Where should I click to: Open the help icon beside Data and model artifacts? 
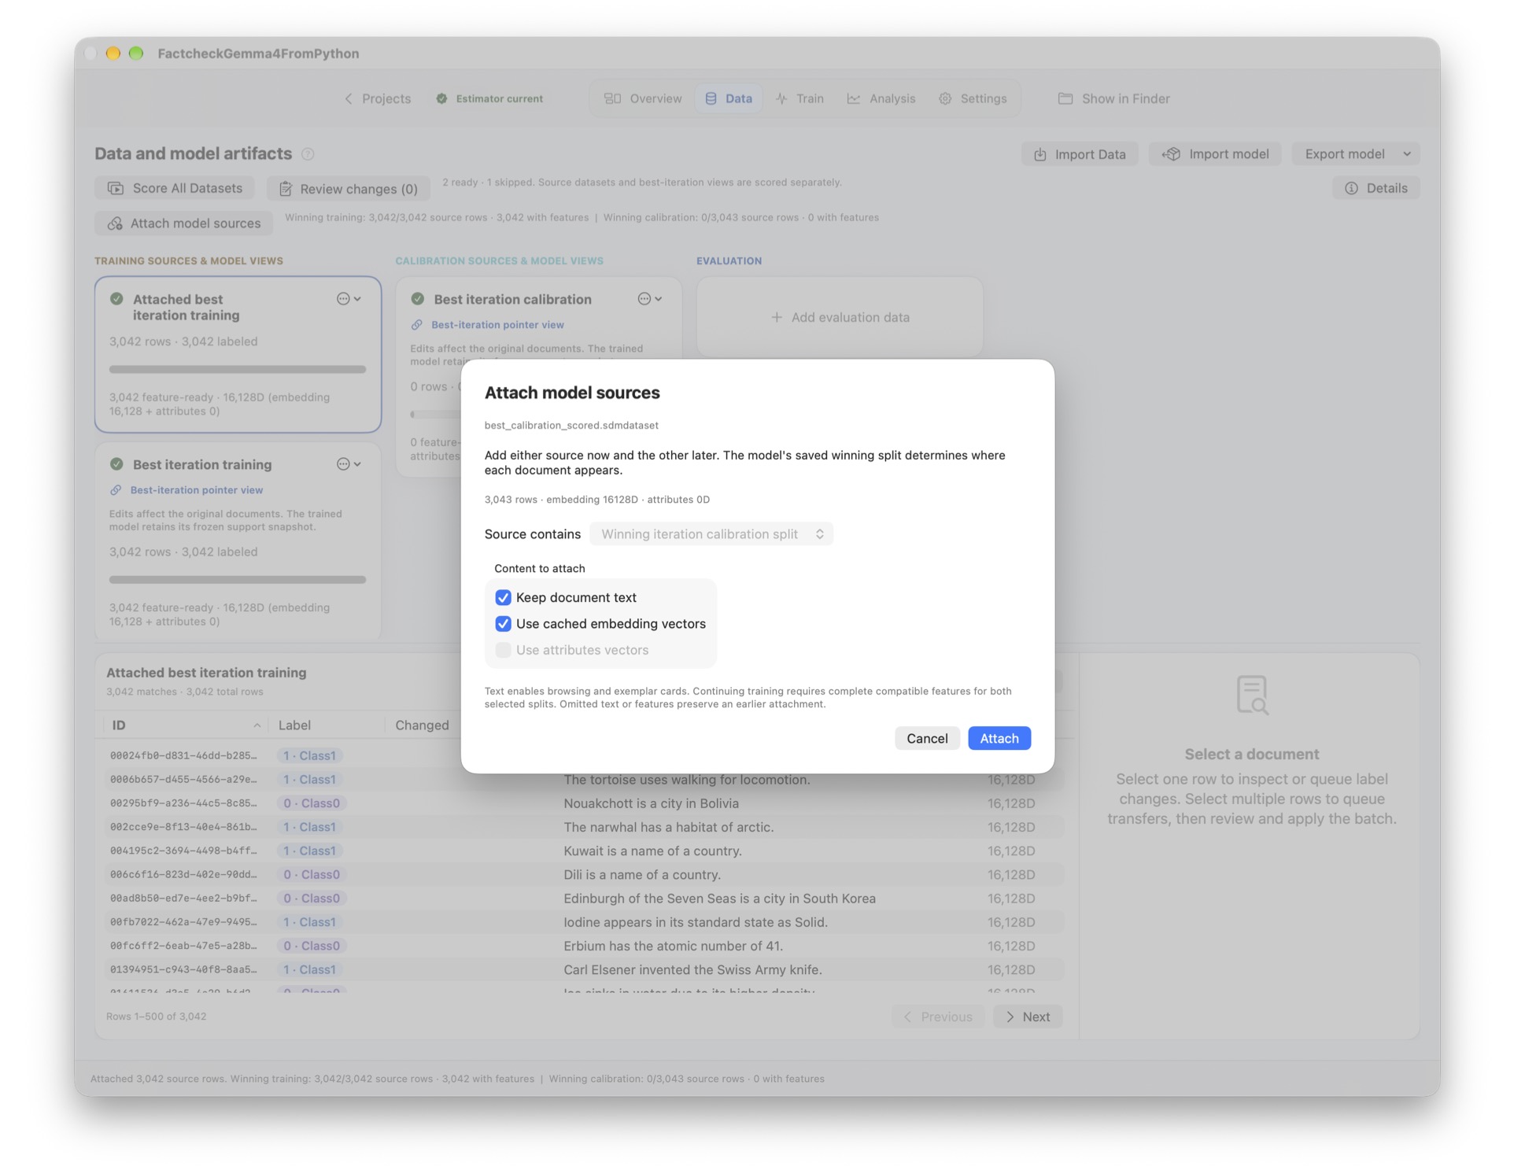[308, 154]
